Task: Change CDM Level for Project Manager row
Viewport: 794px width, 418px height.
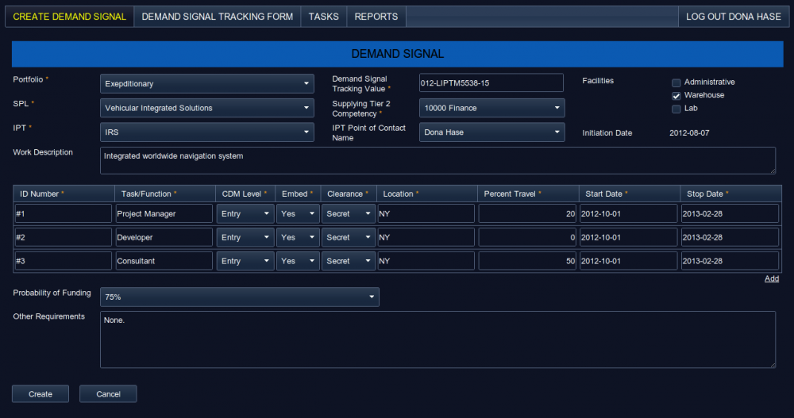Action: coord(245,213)
